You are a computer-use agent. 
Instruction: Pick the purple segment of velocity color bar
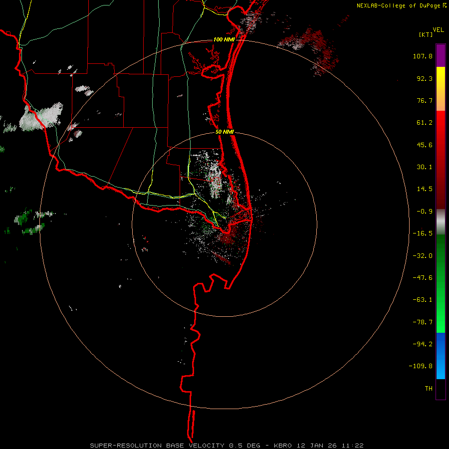pos(441,55)
